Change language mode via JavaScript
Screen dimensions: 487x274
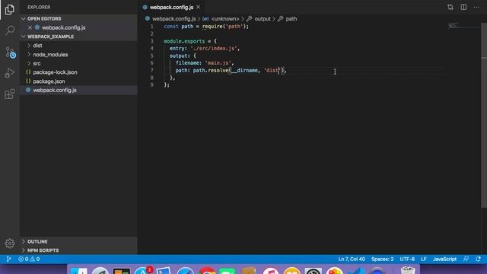[444, 259]
